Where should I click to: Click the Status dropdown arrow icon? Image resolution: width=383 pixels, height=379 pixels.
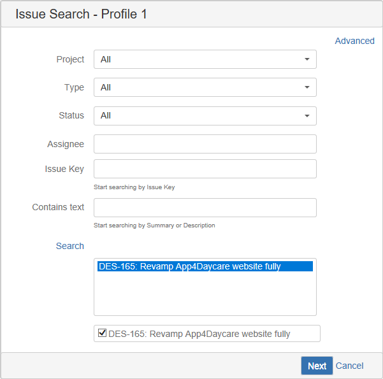pos(307,116)
